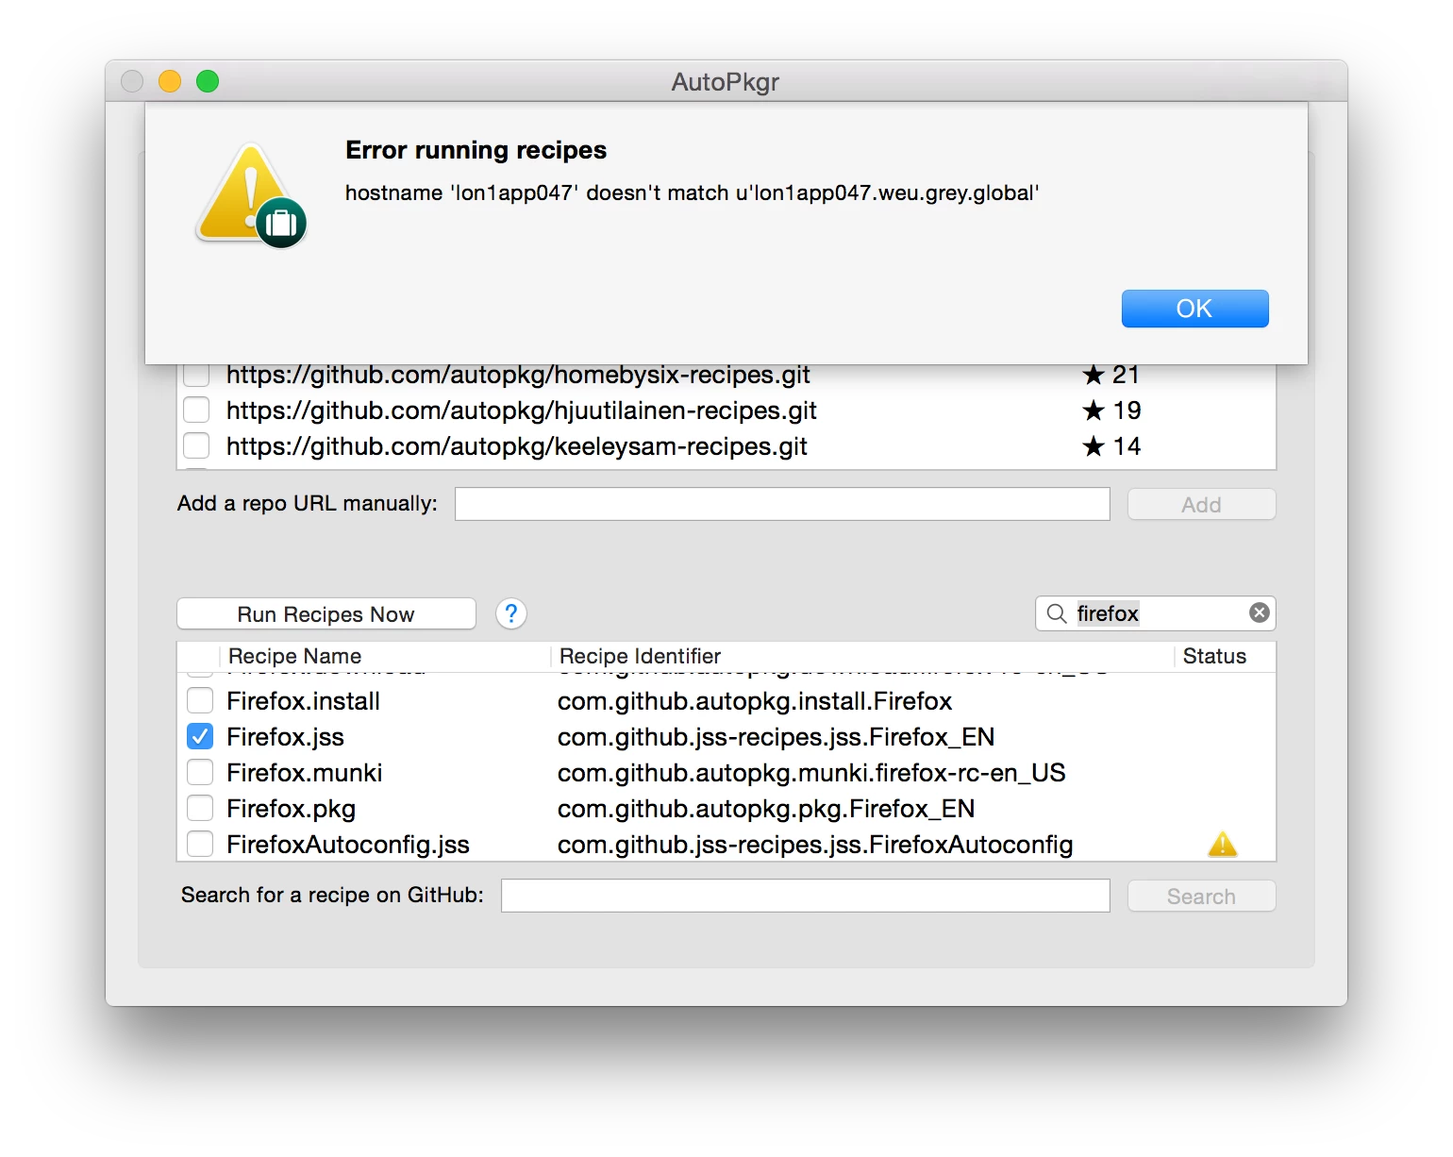This screenshot has width=1453, height=1157.
Task: Click the star next to 19
Action: tap(1094, 411)
